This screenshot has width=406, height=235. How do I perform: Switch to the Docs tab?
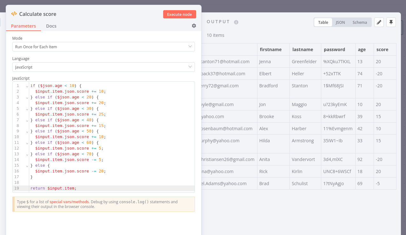pos(51,26)
